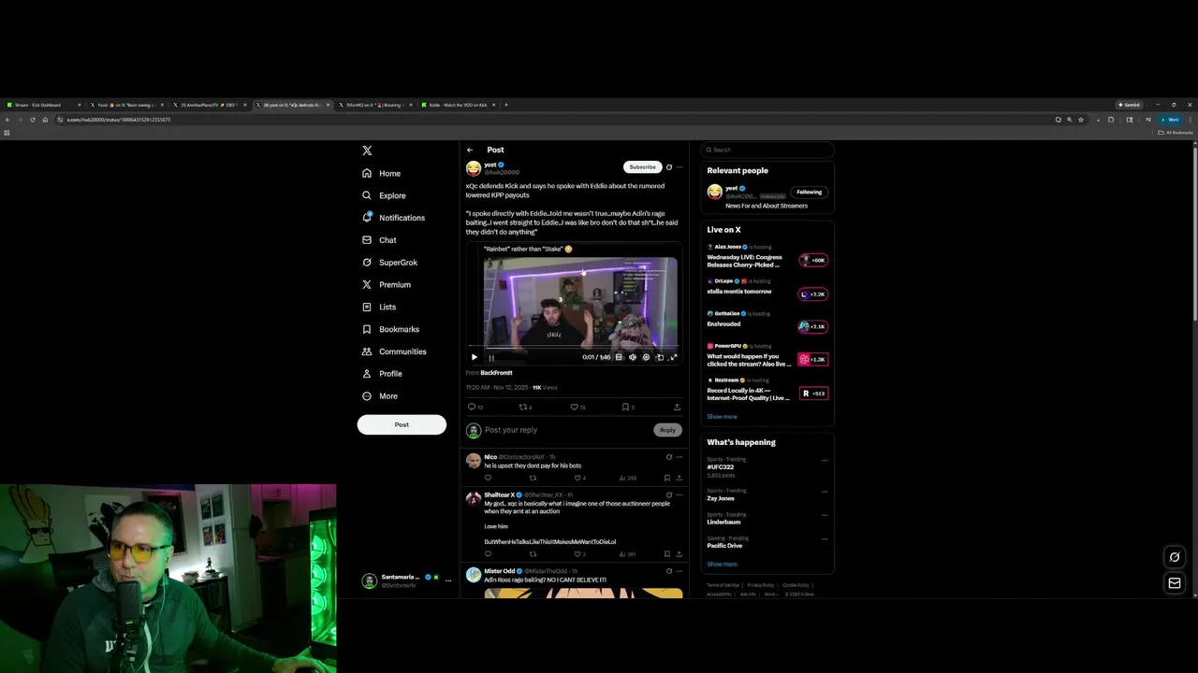Share yeet's main post
The image size is (1198, 673).
click(x=677, y=407)
